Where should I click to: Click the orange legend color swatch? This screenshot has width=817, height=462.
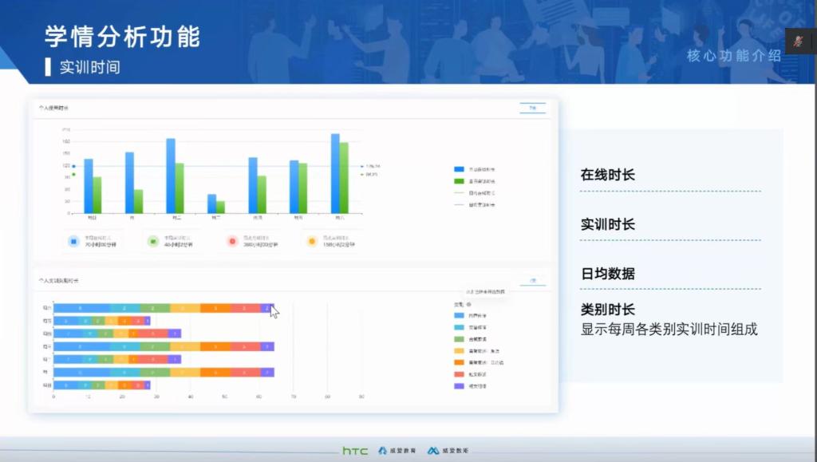point(458,362)
